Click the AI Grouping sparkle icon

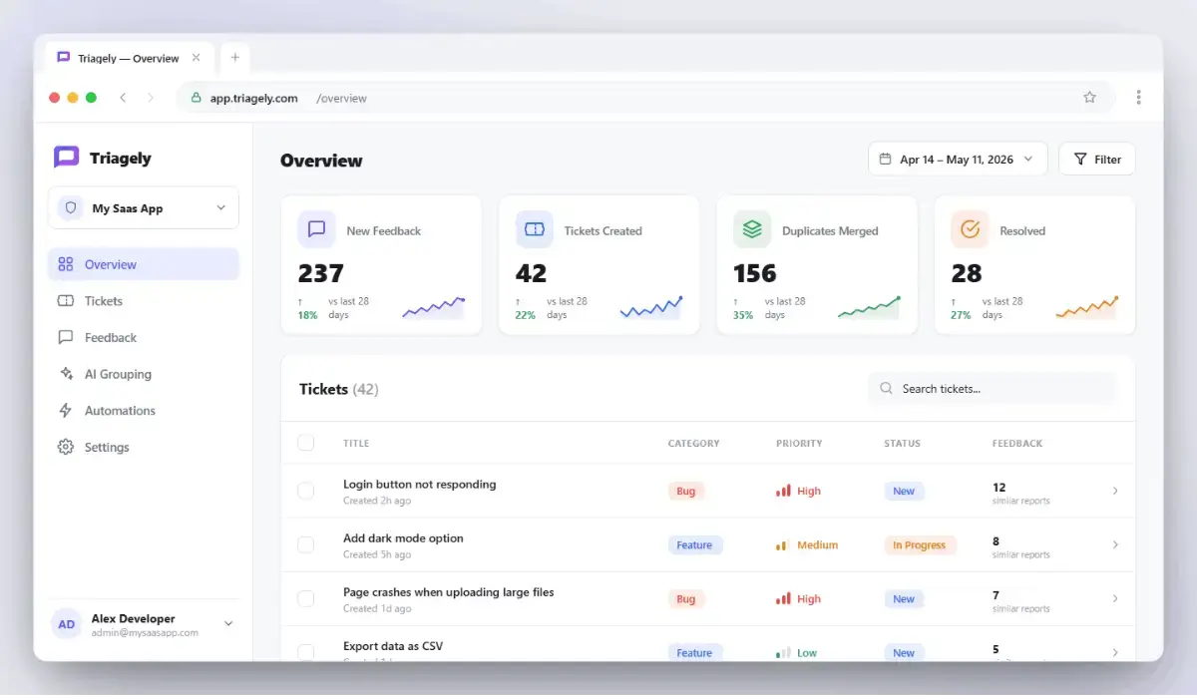[x=66, y=374]
